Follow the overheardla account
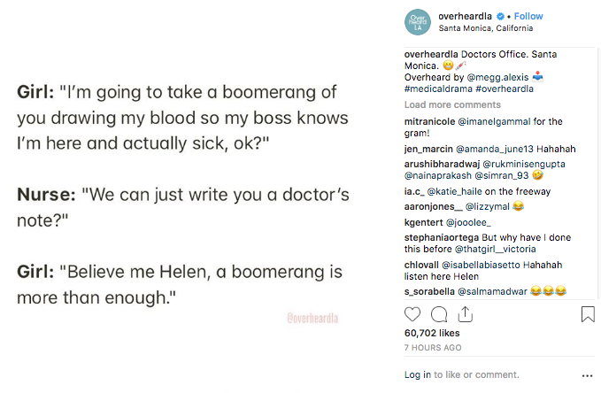Viewport: 601px width, 393px height. pos(528,16)
